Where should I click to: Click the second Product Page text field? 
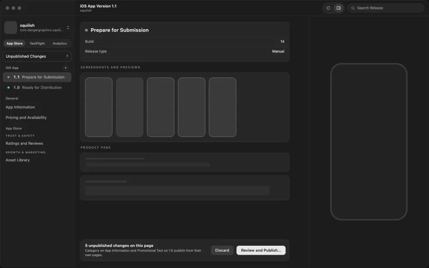(177, 191)
